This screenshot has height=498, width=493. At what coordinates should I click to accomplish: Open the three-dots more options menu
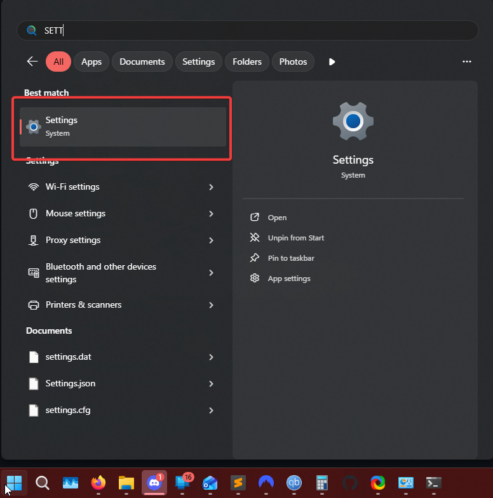tap(466, 62)
